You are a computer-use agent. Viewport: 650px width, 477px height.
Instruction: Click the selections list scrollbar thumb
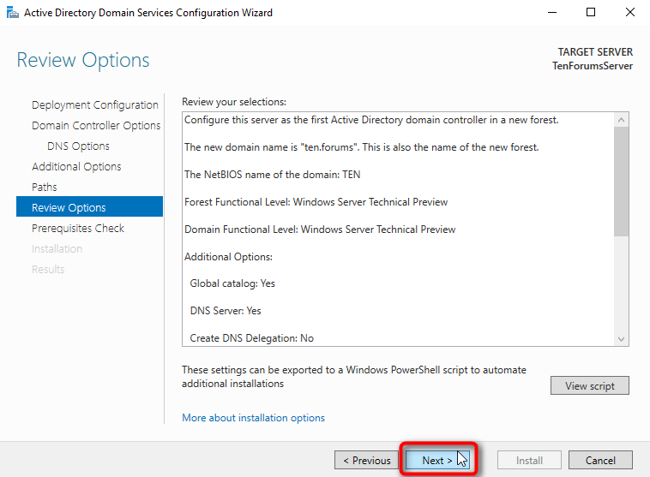pyautogui.click(x=621, y=182)
